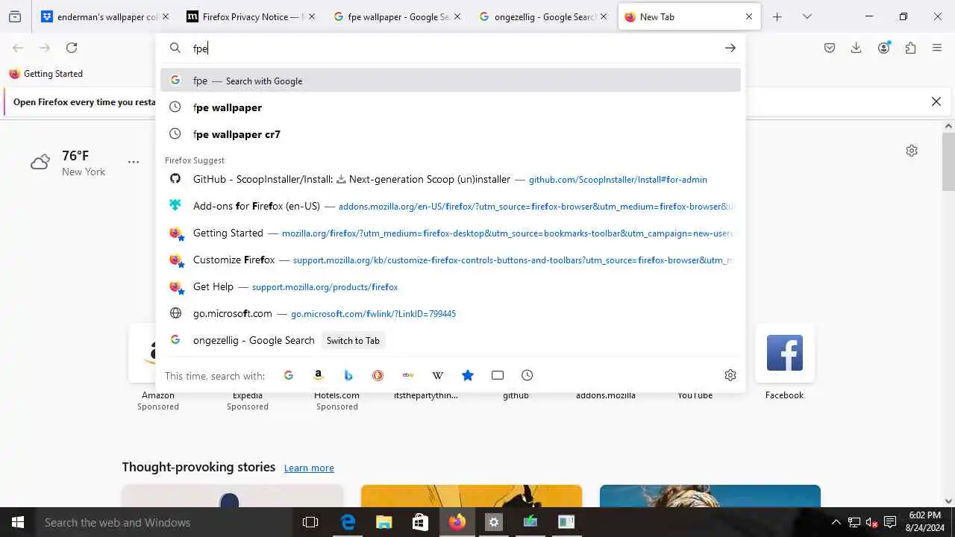
Task: Open Getting Started bookmark in toolbar
Action: point(46,74)
